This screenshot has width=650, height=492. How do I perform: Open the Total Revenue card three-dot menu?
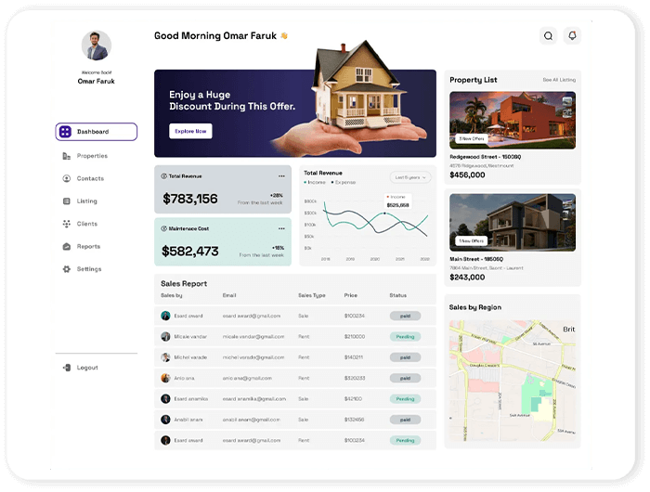tap(281, 176)
